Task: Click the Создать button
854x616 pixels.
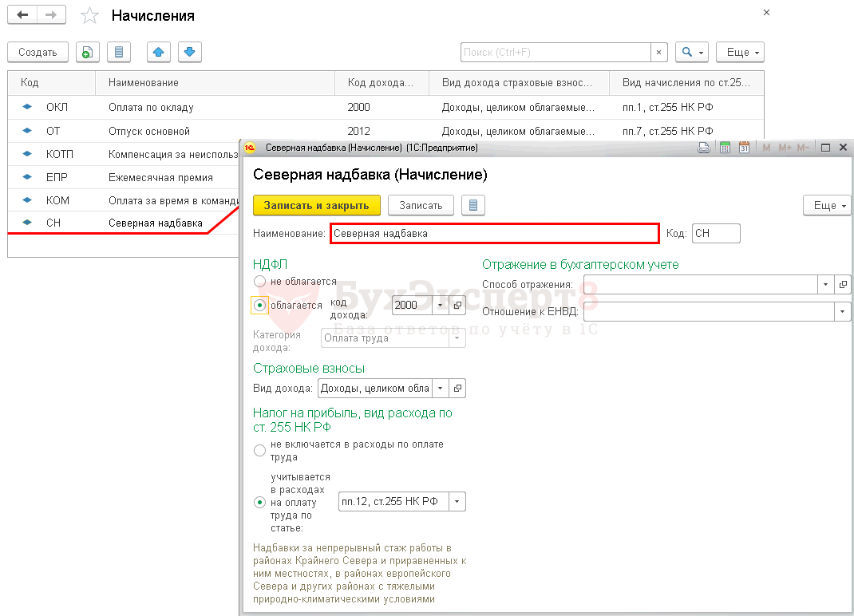Action: coord(38,52)
